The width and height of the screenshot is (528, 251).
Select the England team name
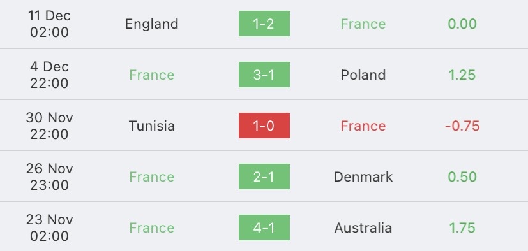point(151,24)
